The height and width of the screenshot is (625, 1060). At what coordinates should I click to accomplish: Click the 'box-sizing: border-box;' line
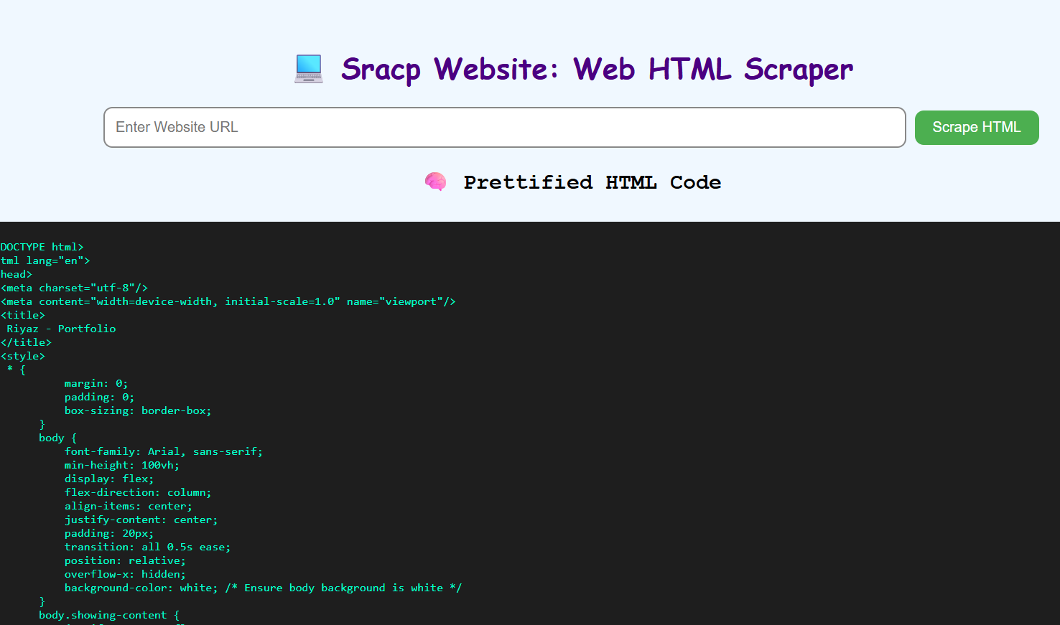(138, 410)
